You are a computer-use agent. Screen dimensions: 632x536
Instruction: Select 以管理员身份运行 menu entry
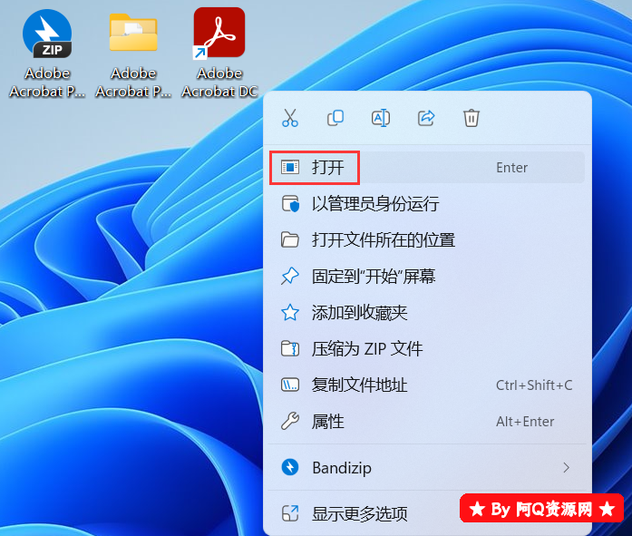click(x=427, y=204)
